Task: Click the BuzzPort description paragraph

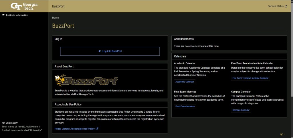Action: [109, 93]
